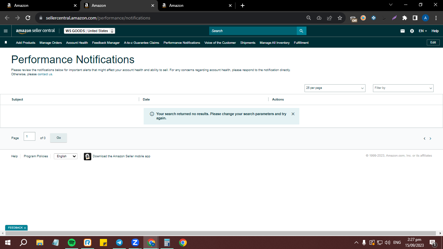Click Download the Amazon Seller mobile app
The height and width of the screenshot is (249, 443).
click(121, 156)
